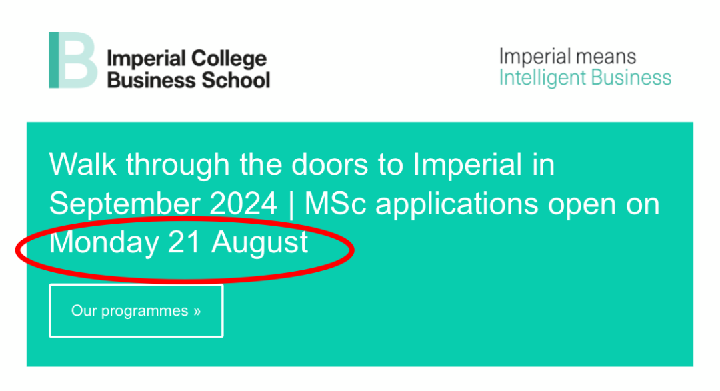
Task: Click the word August in the banner
Action: tap(260, 243)
